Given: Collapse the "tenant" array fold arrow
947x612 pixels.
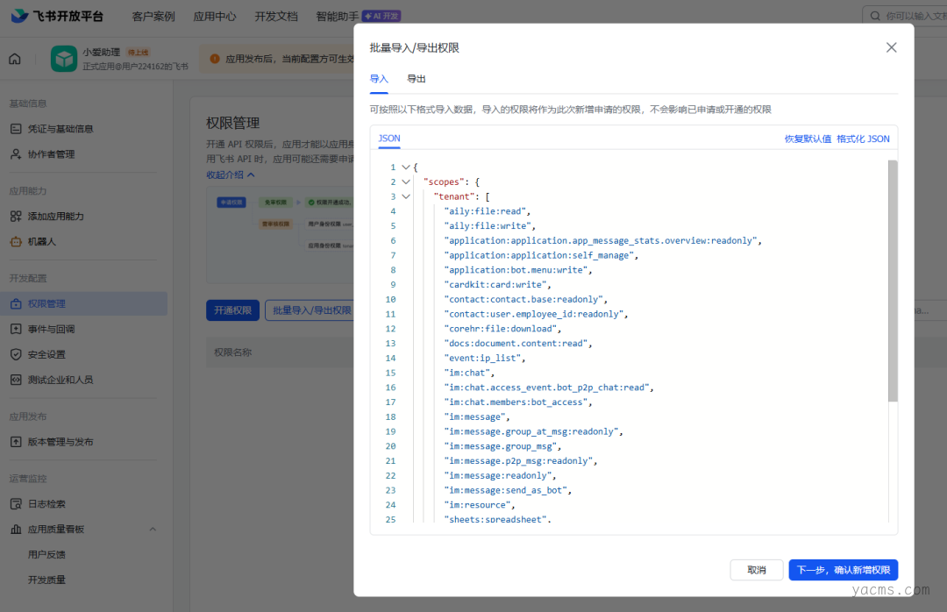Looking at the screenshot, I should pos(405,196).
